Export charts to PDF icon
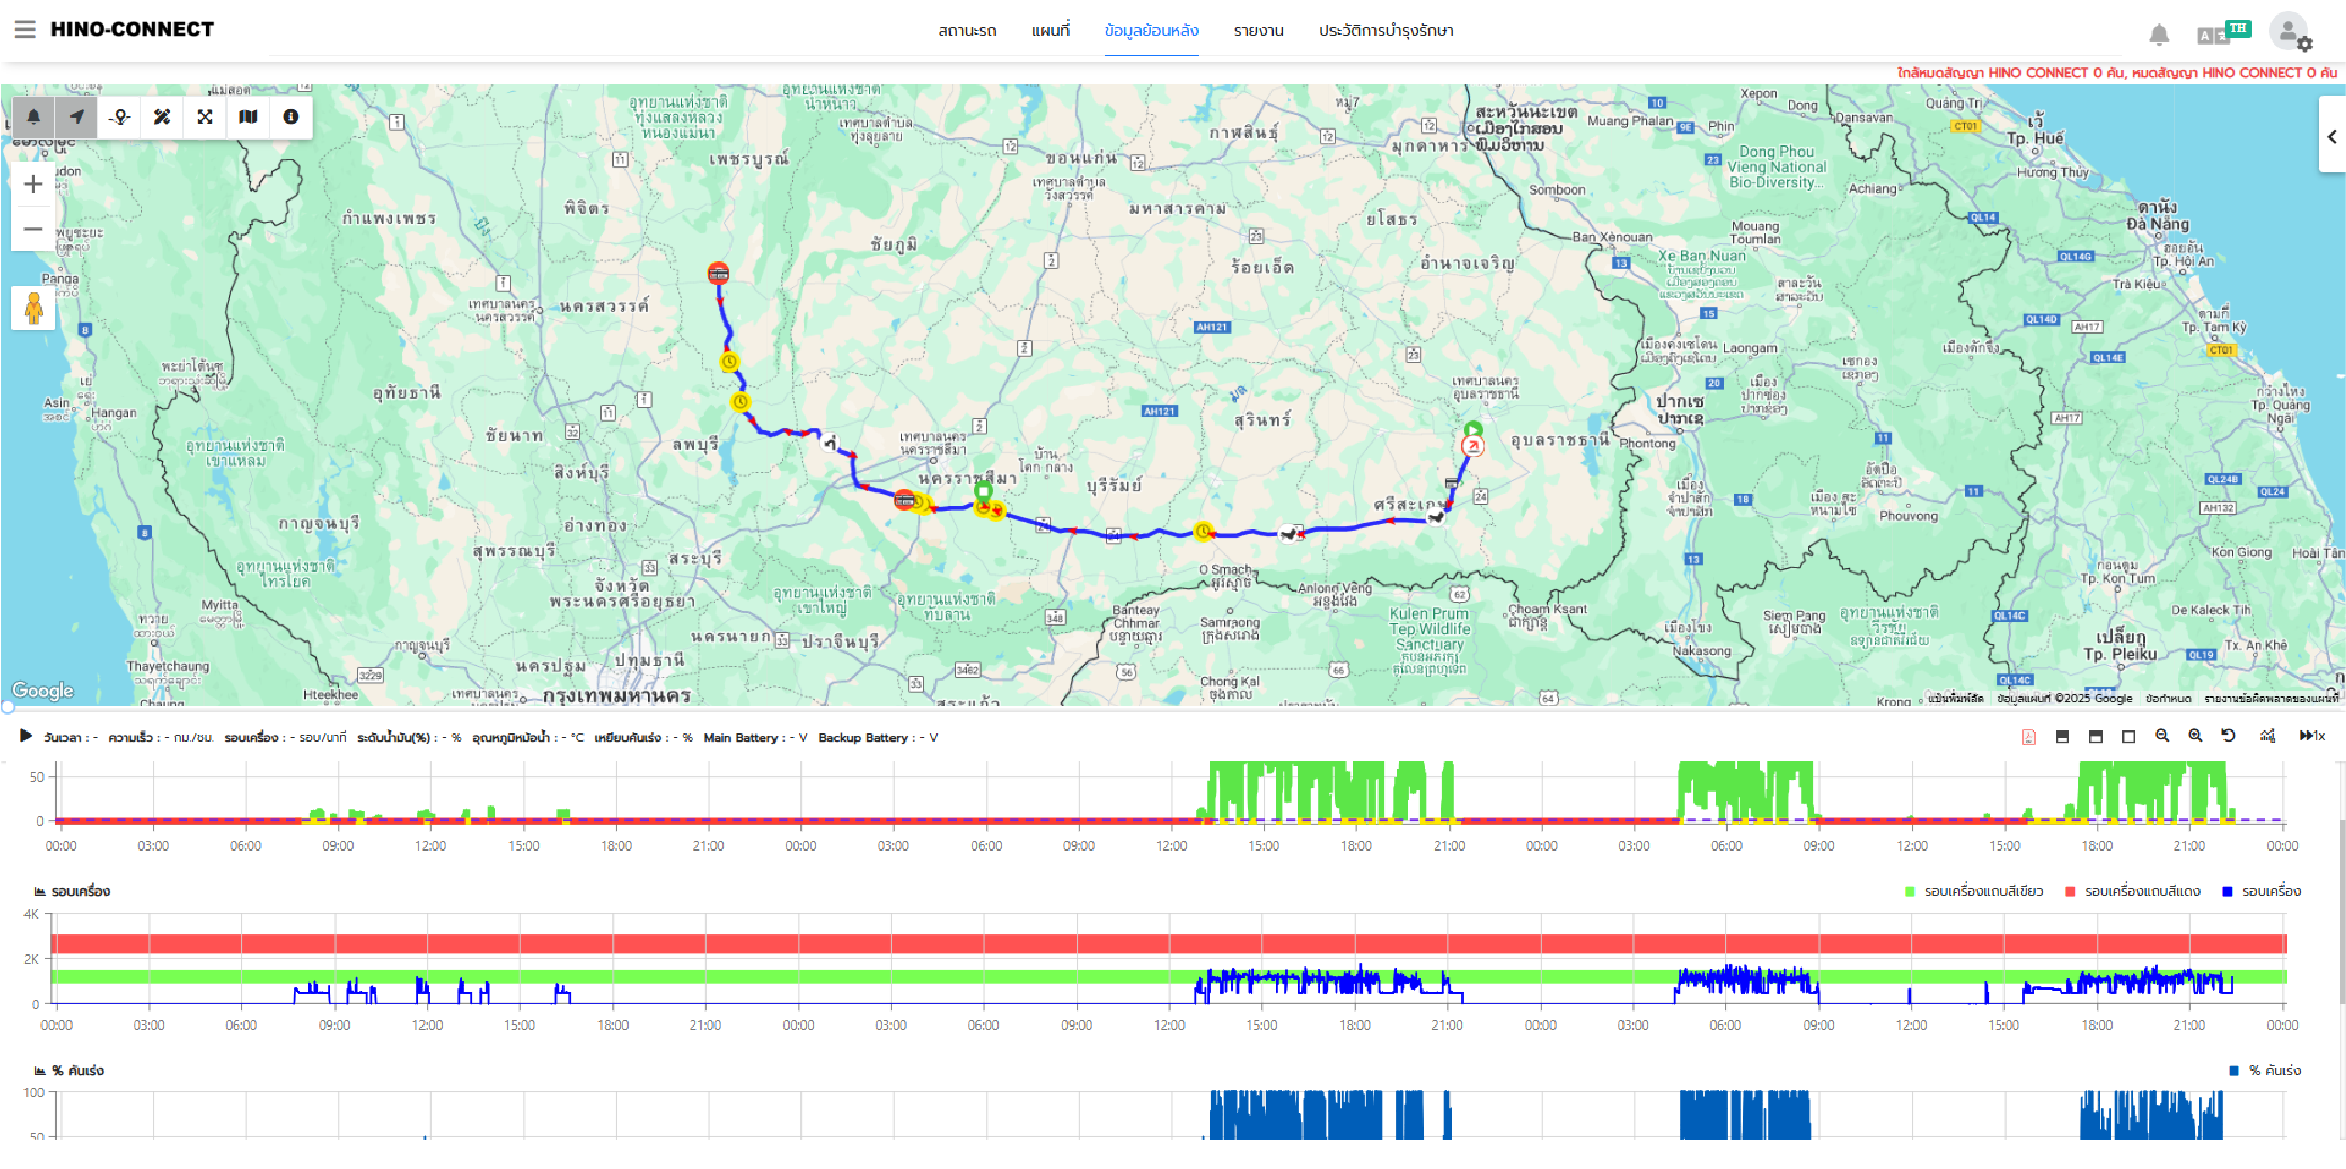The height and width of the screenshot is (1169, 2346). pos(2028,736)
